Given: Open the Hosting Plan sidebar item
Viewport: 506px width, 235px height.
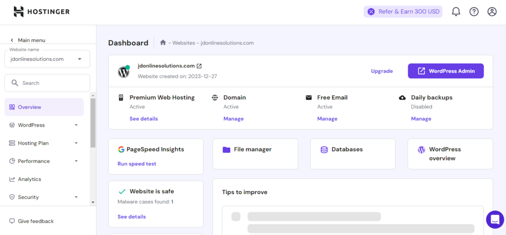Looking at the screenshot, I should coord(44,143).
